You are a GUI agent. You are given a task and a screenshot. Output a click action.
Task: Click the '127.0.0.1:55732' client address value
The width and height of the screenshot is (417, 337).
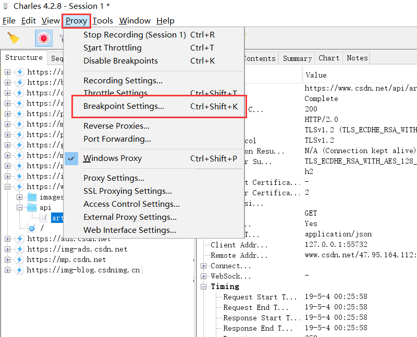point(336,244)
